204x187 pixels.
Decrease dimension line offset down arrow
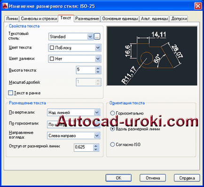point(96,149)
